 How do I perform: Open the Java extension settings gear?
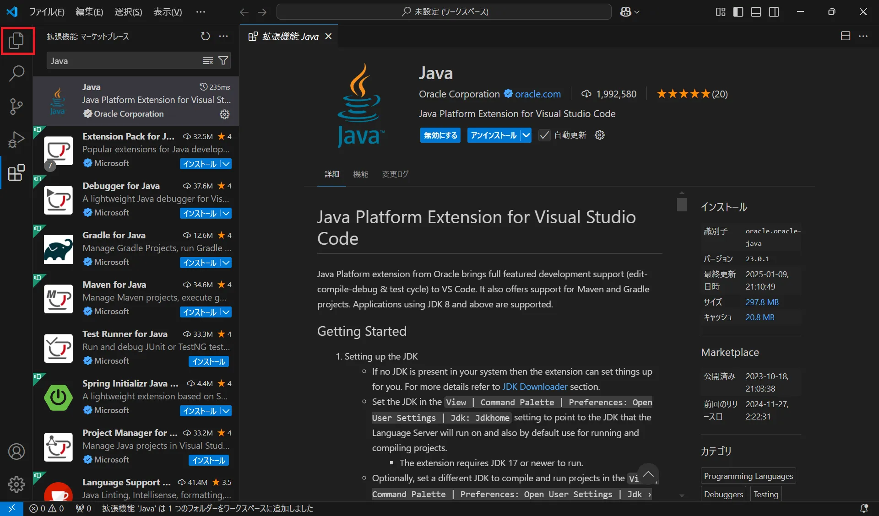(600, 135)
